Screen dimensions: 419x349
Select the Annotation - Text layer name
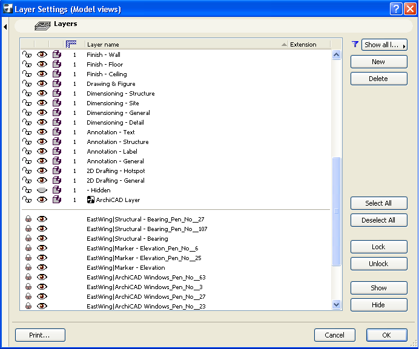pos(111,132)
